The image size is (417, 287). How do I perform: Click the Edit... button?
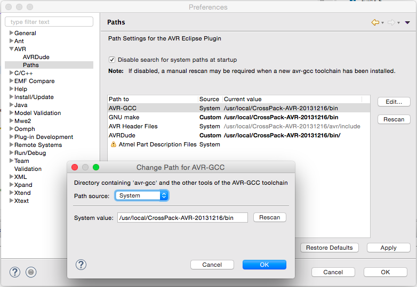(x=394, y=102)
